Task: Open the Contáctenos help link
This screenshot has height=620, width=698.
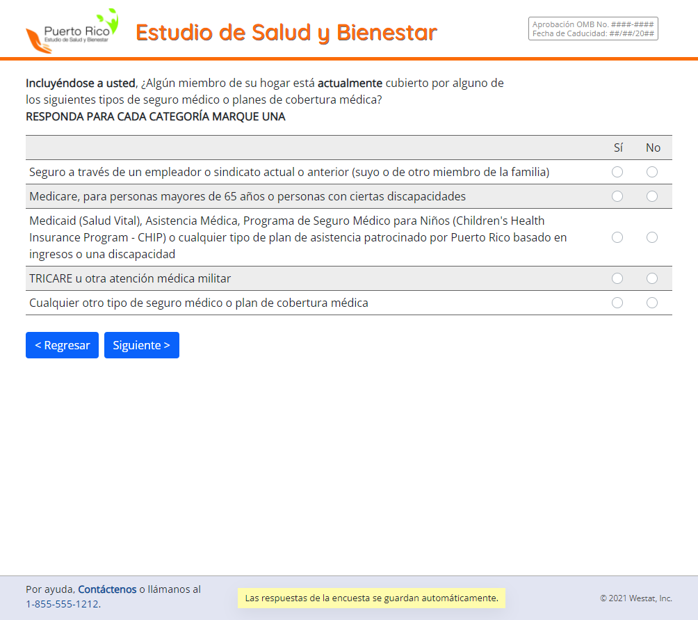Action: click(107, 589)
